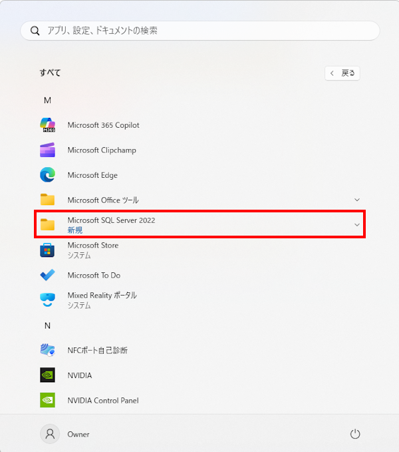Open Microsoft 365 Copilot app icon
The height and width of the screenshot is (452, 399).
pyautogui.click(x=47, y=125)
